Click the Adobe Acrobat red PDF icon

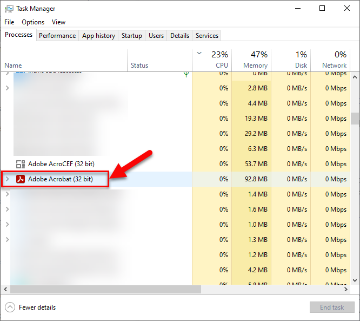point(21,179)
